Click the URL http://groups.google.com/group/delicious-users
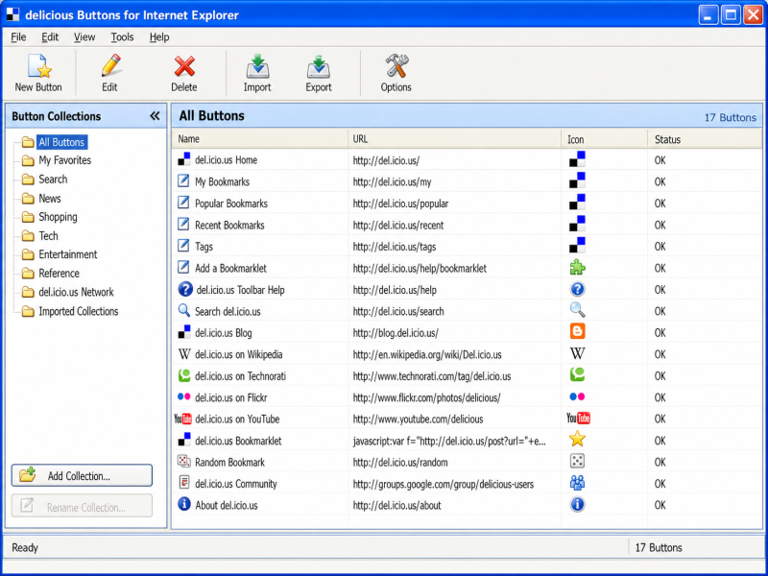This screenshot has width=768, height=576. 444,484
